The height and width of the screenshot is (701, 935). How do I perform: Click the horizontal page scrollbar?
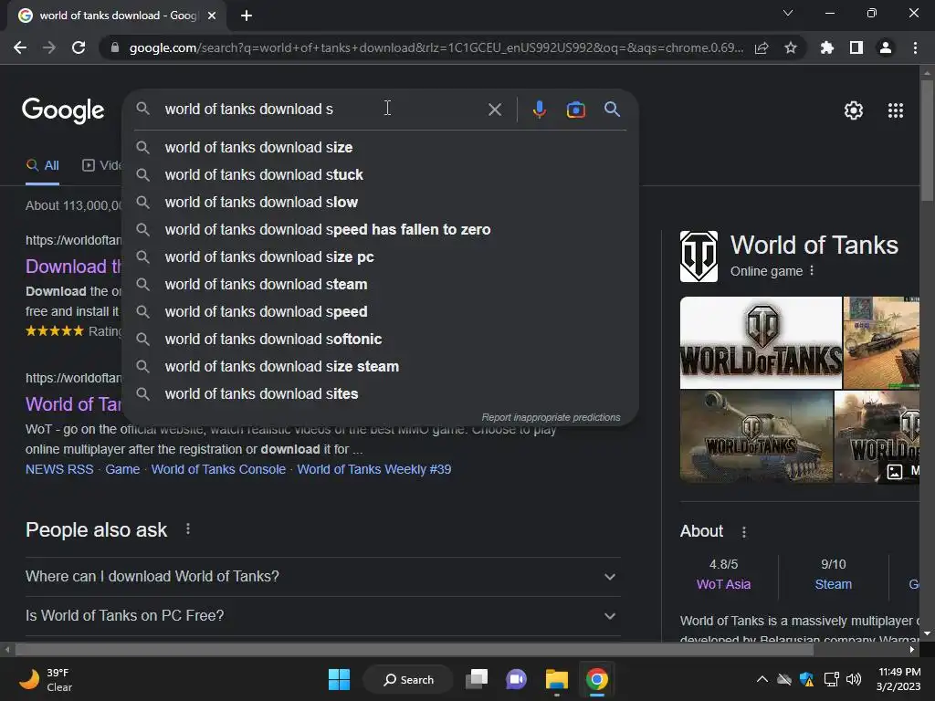click(x=415, y=649)
